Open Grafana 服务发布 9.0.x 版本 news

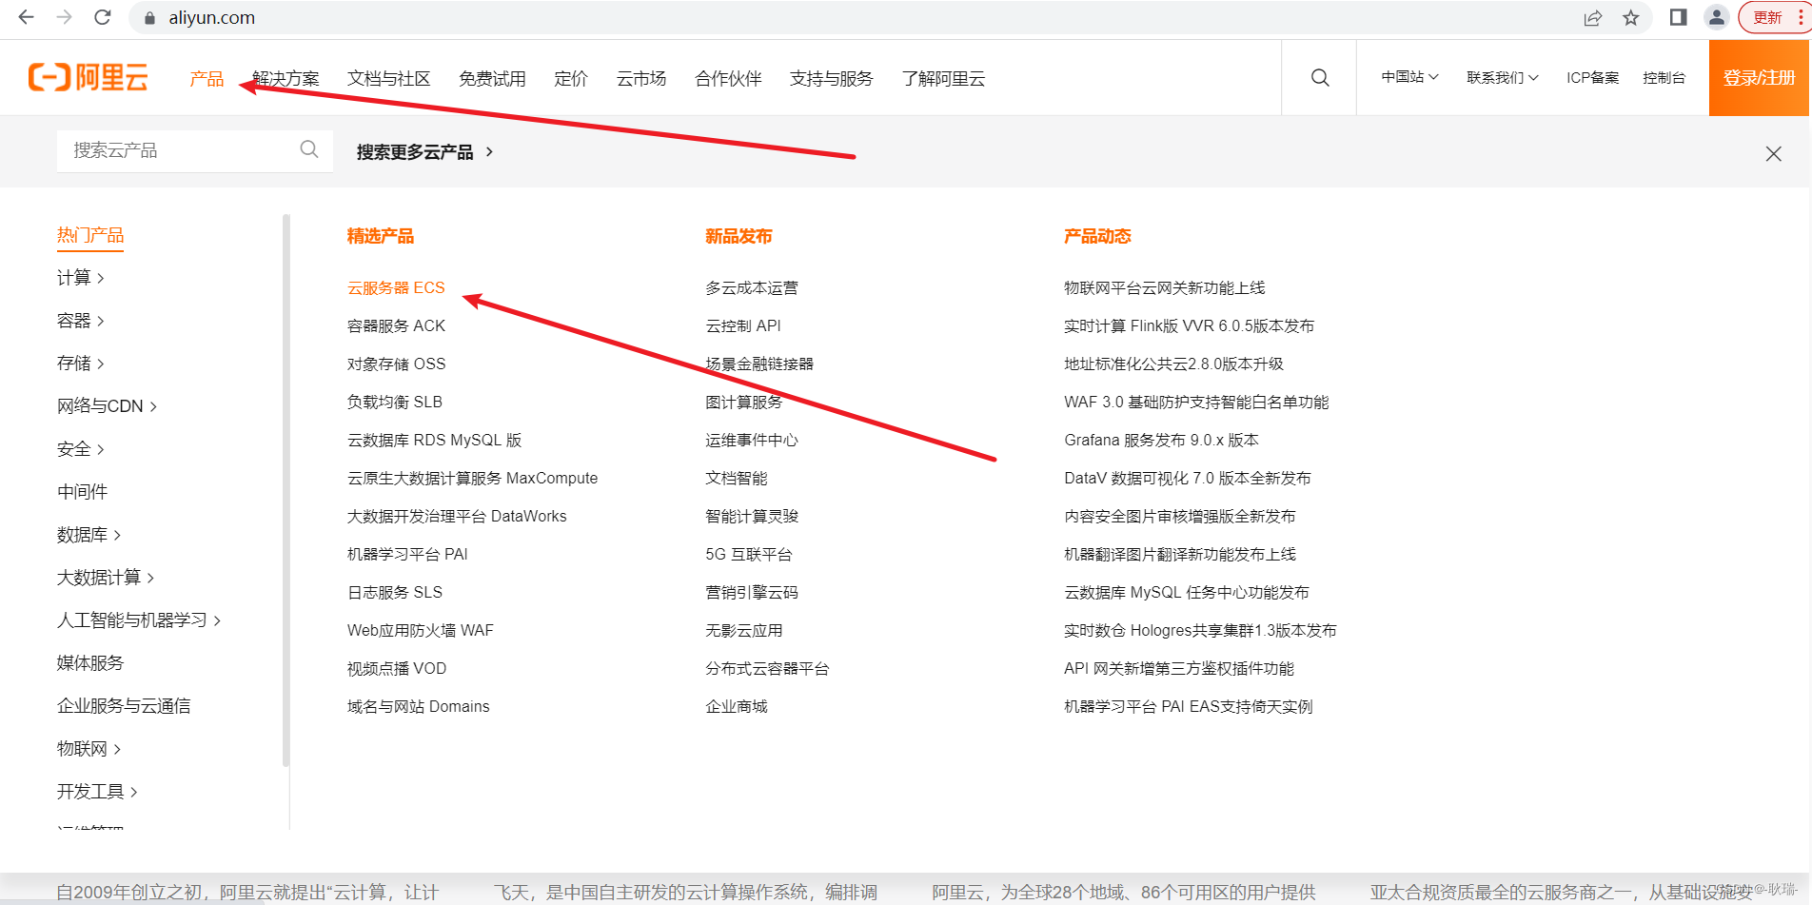(x=1161, y=440)
